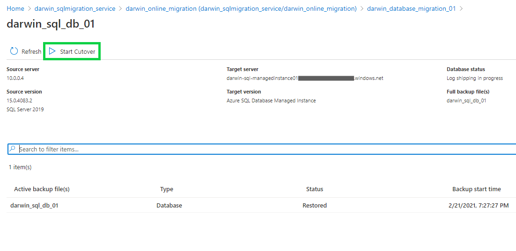The image size is (516, 251).
Task: Click the Source server label
Action: [x=23, y=69]
